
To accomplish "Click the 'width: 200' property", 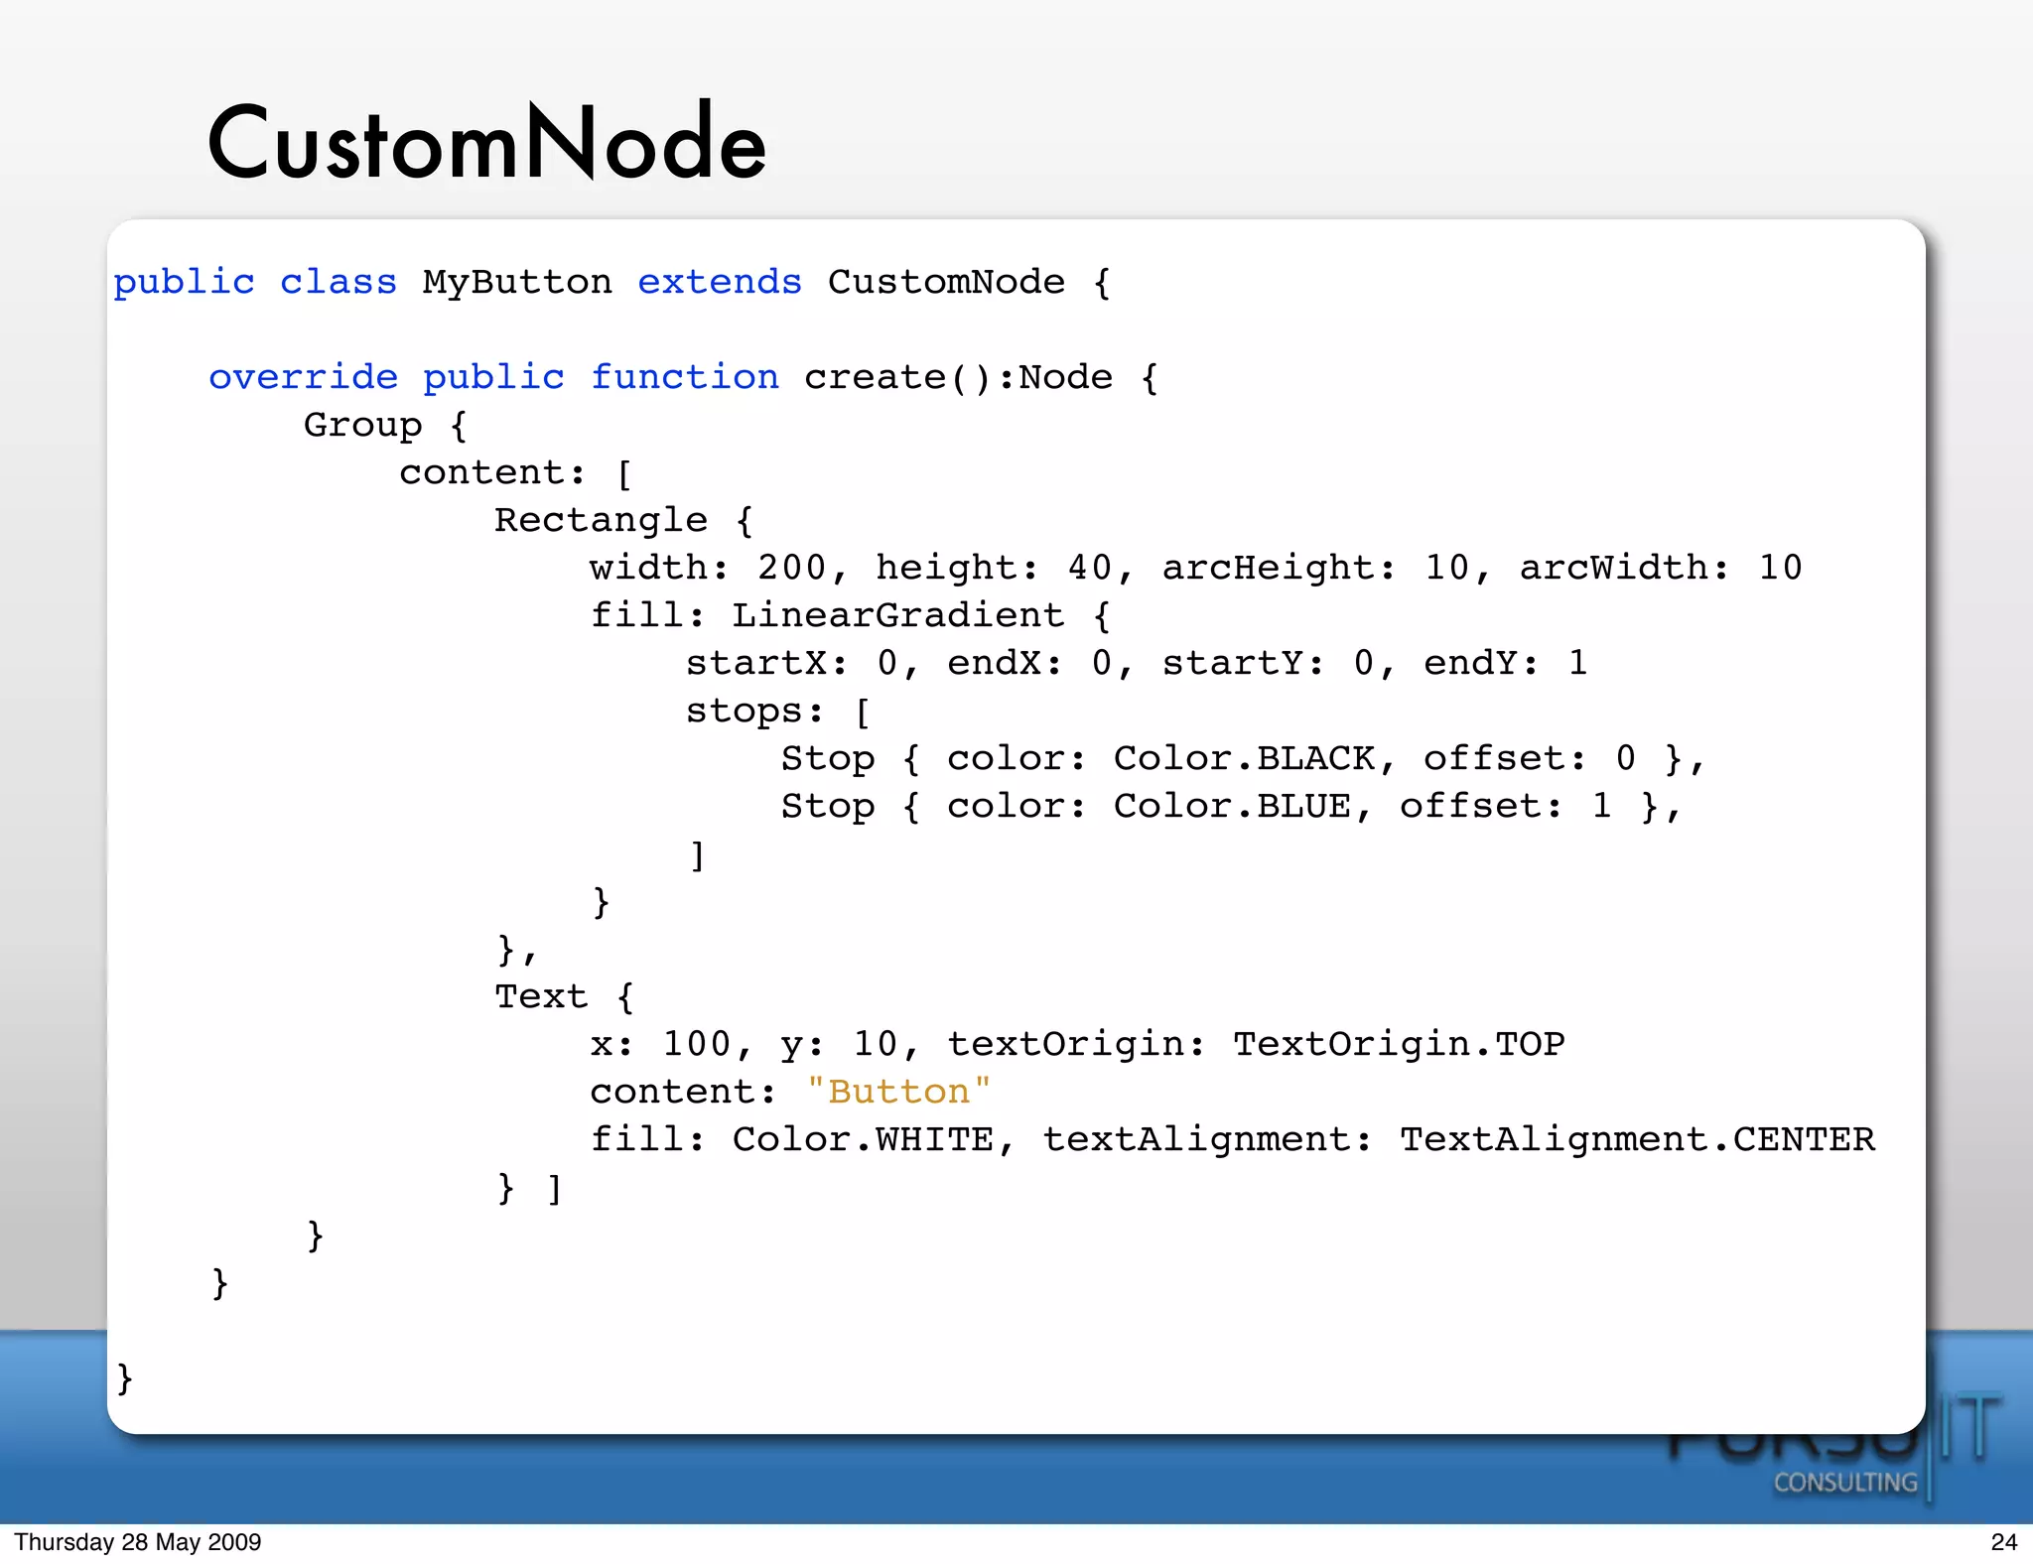I will tap(707, 568).
